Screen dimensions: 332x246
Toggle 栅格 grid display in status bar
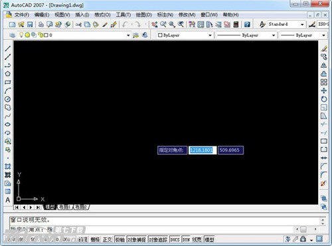[96, 239]
